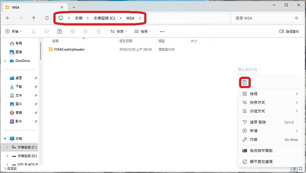Choose 顯示其他選項 in context menu
This screenshot has width=306, height=173.
click(270, 162)
